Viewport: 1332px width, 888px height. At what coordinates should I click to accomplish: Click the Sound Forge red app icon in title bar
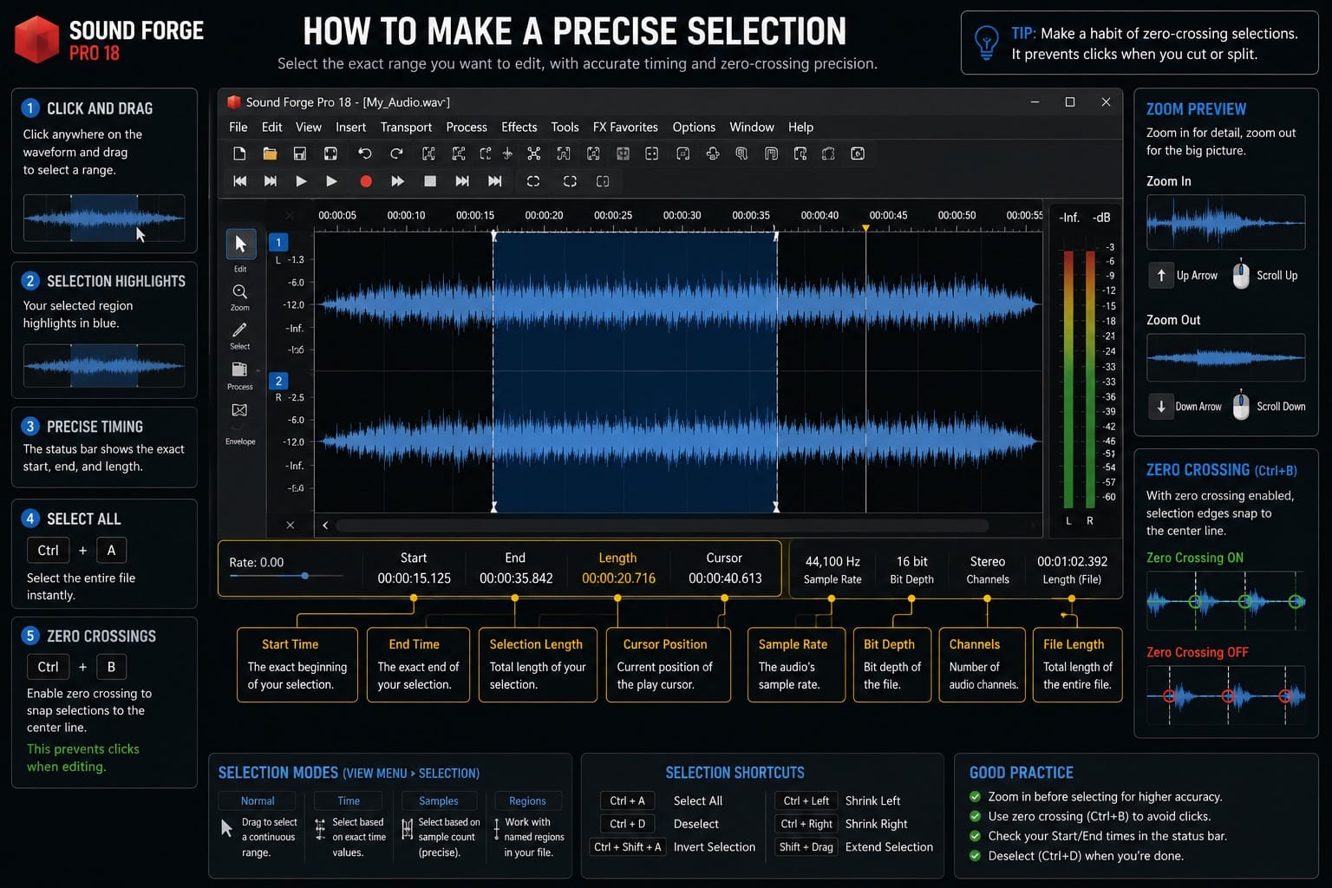233,102
